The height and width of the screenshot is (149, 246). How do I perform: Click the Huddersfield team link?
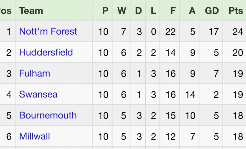click(x=46, y=52)
